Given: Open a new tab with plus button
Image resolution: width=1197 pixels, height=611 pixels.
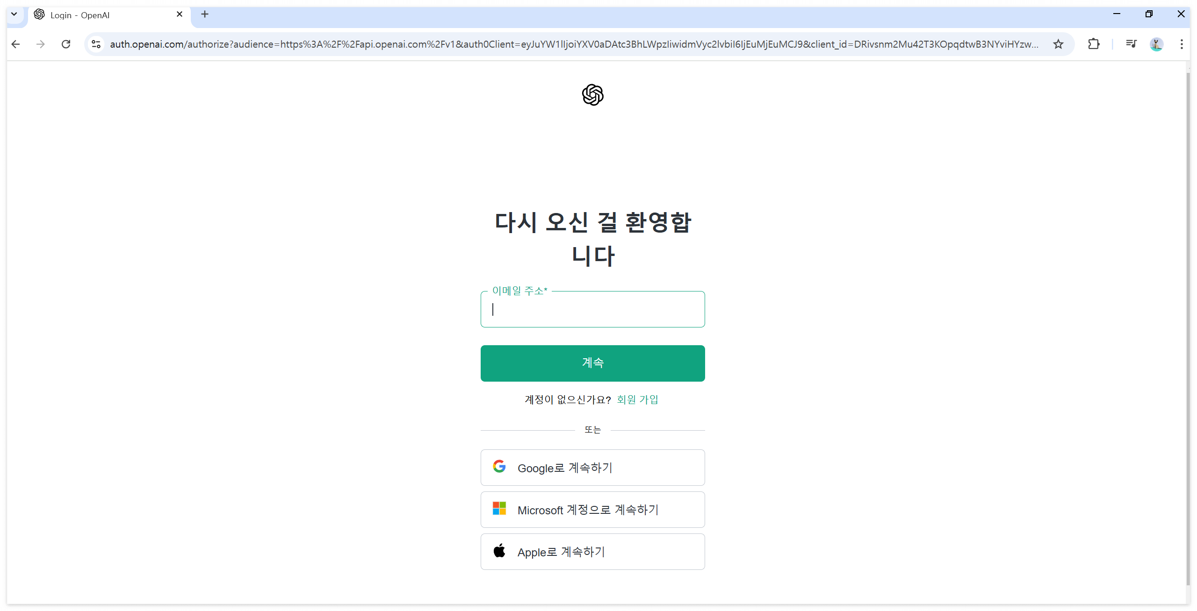Looking at the screenshot, I should point(205,14).
